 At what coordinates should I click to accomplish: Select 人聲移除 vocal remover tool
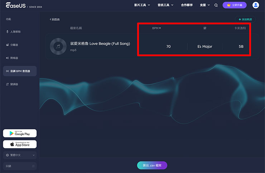[15, 32]
